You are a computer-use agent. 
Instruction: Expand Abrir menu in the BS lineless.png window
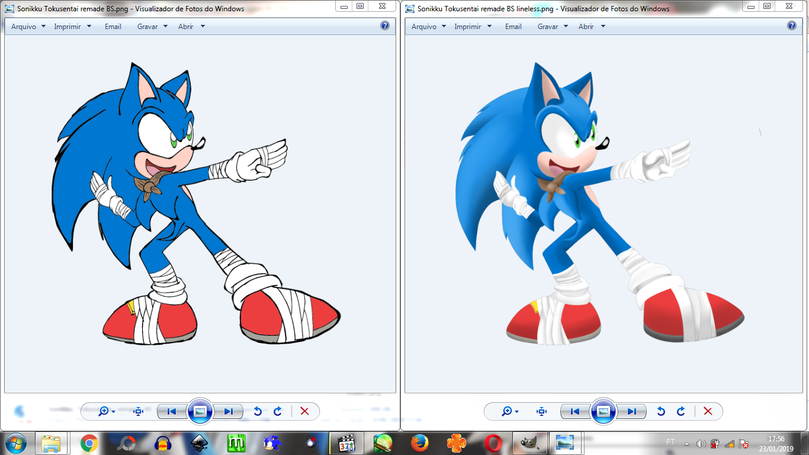click(x=592, y=27)
